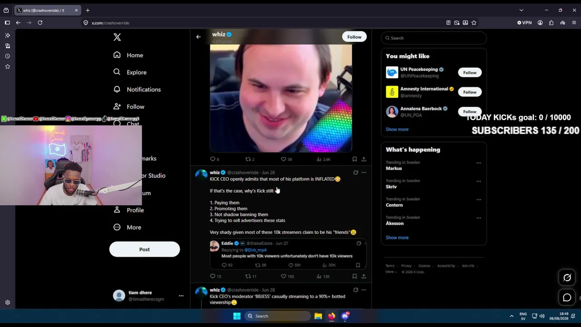Open the Markus trending topic
Image resolution: width=581 pixels, height=327 pixels.
394,168
